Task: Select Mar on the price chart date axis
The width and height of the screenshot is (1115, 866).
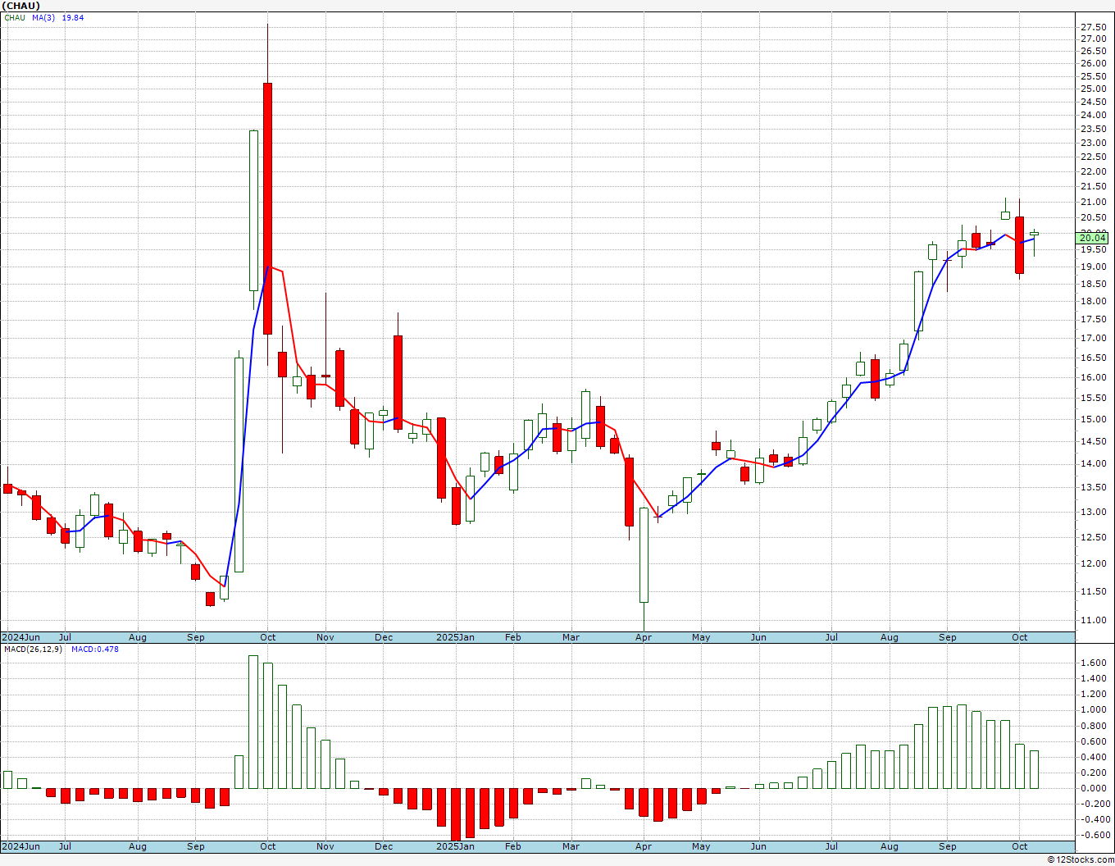Action: (571, 637)
